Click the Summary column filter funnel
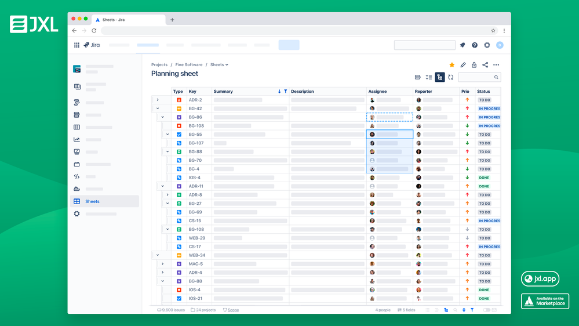The height and width of the screenshot is (326, 579). pyautogui.click(x=285, y=91)
